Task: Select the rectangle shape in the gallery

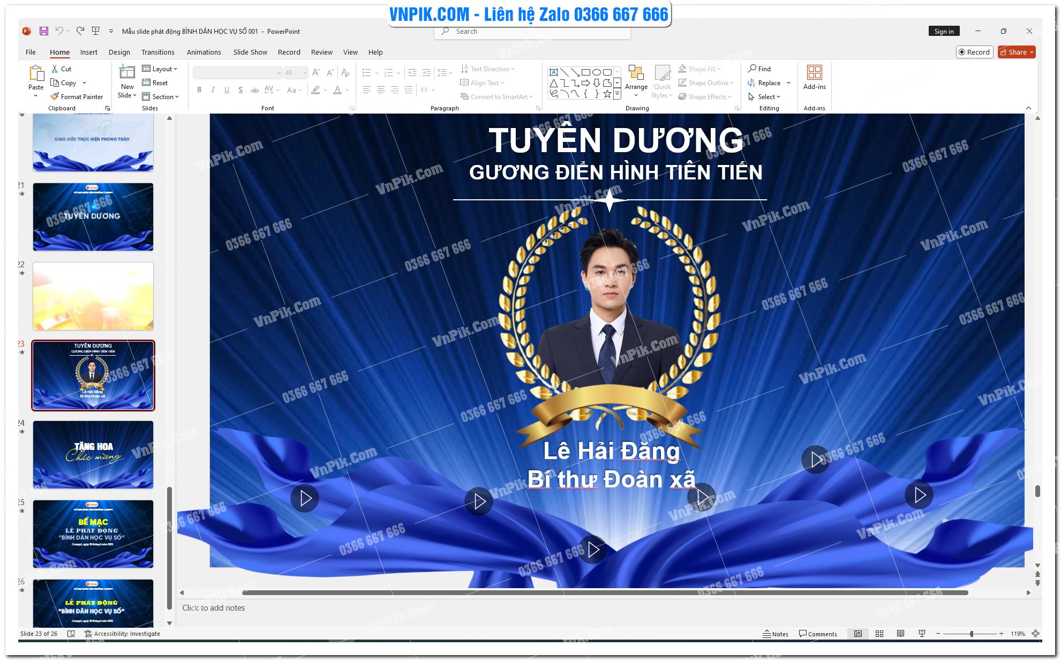Action: click(x=585, y=72)
